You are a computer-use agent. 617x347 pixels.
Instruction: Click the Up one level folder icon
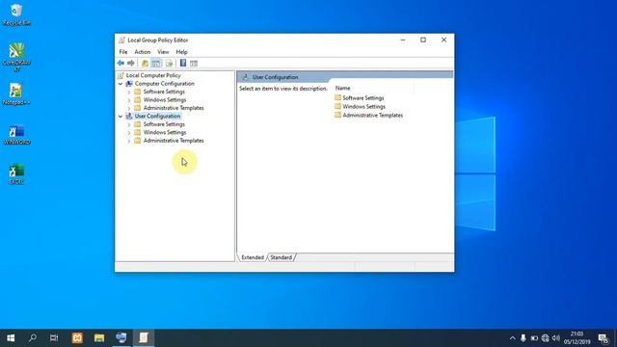click(145, 64)
